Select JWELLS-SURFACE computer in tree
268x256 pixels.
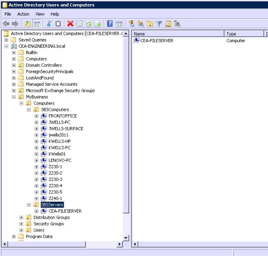tap(66, 129)
